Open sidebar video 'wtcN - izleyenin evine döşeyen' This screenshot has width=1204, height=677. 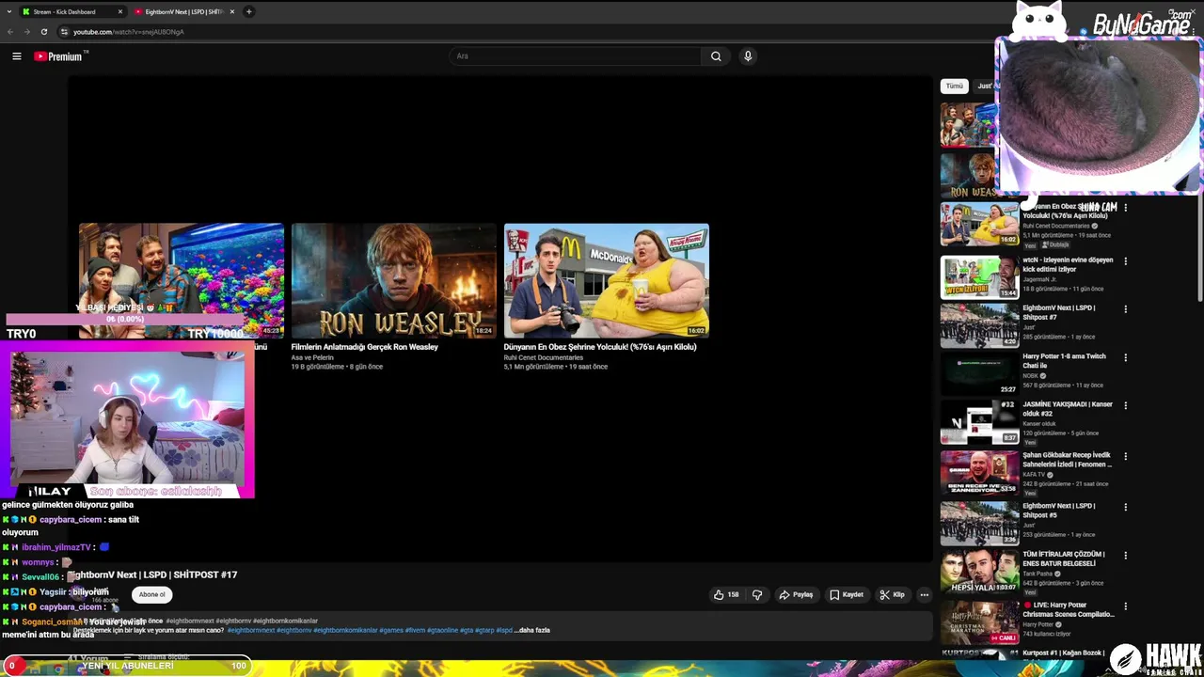1068,264
